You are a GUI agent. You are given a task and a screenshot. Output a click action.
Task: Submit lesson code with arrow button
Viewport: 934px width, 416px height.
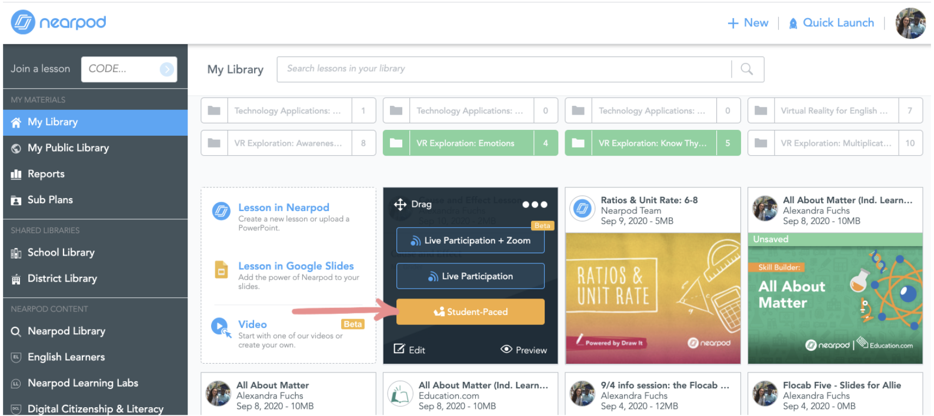click(x=167, y=69)
